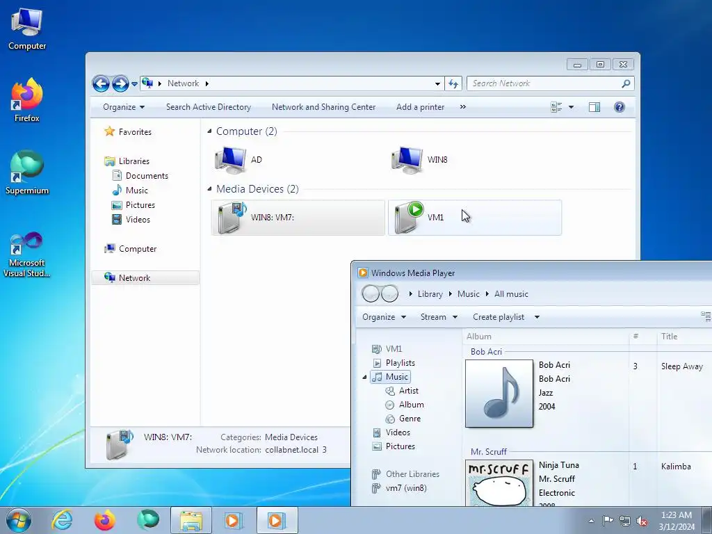Switch to the File Explorer taskbar button
Screen dimensions: 712x534
[191, 520]
